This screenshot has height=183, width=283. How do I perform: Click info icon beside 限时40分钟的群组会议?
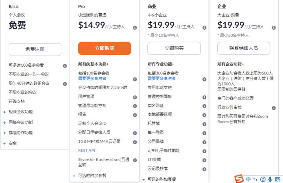pos(65,84)
